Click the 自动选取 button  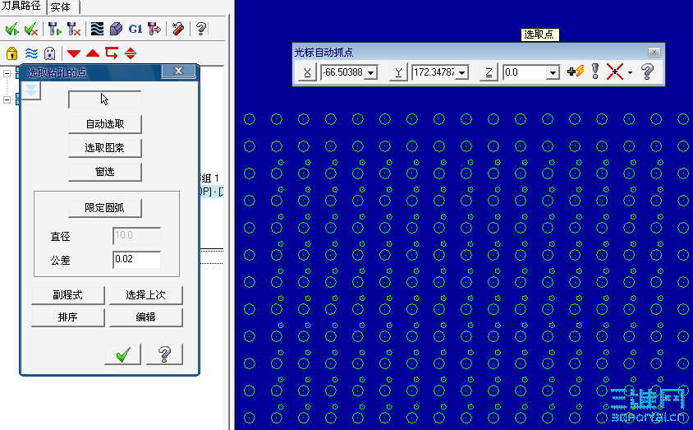click(105, 124)
